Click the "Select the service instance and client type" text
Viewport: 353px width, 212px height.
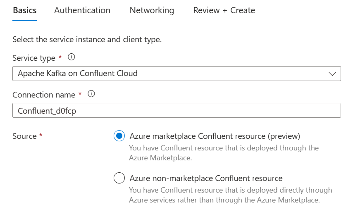(87, 40)
